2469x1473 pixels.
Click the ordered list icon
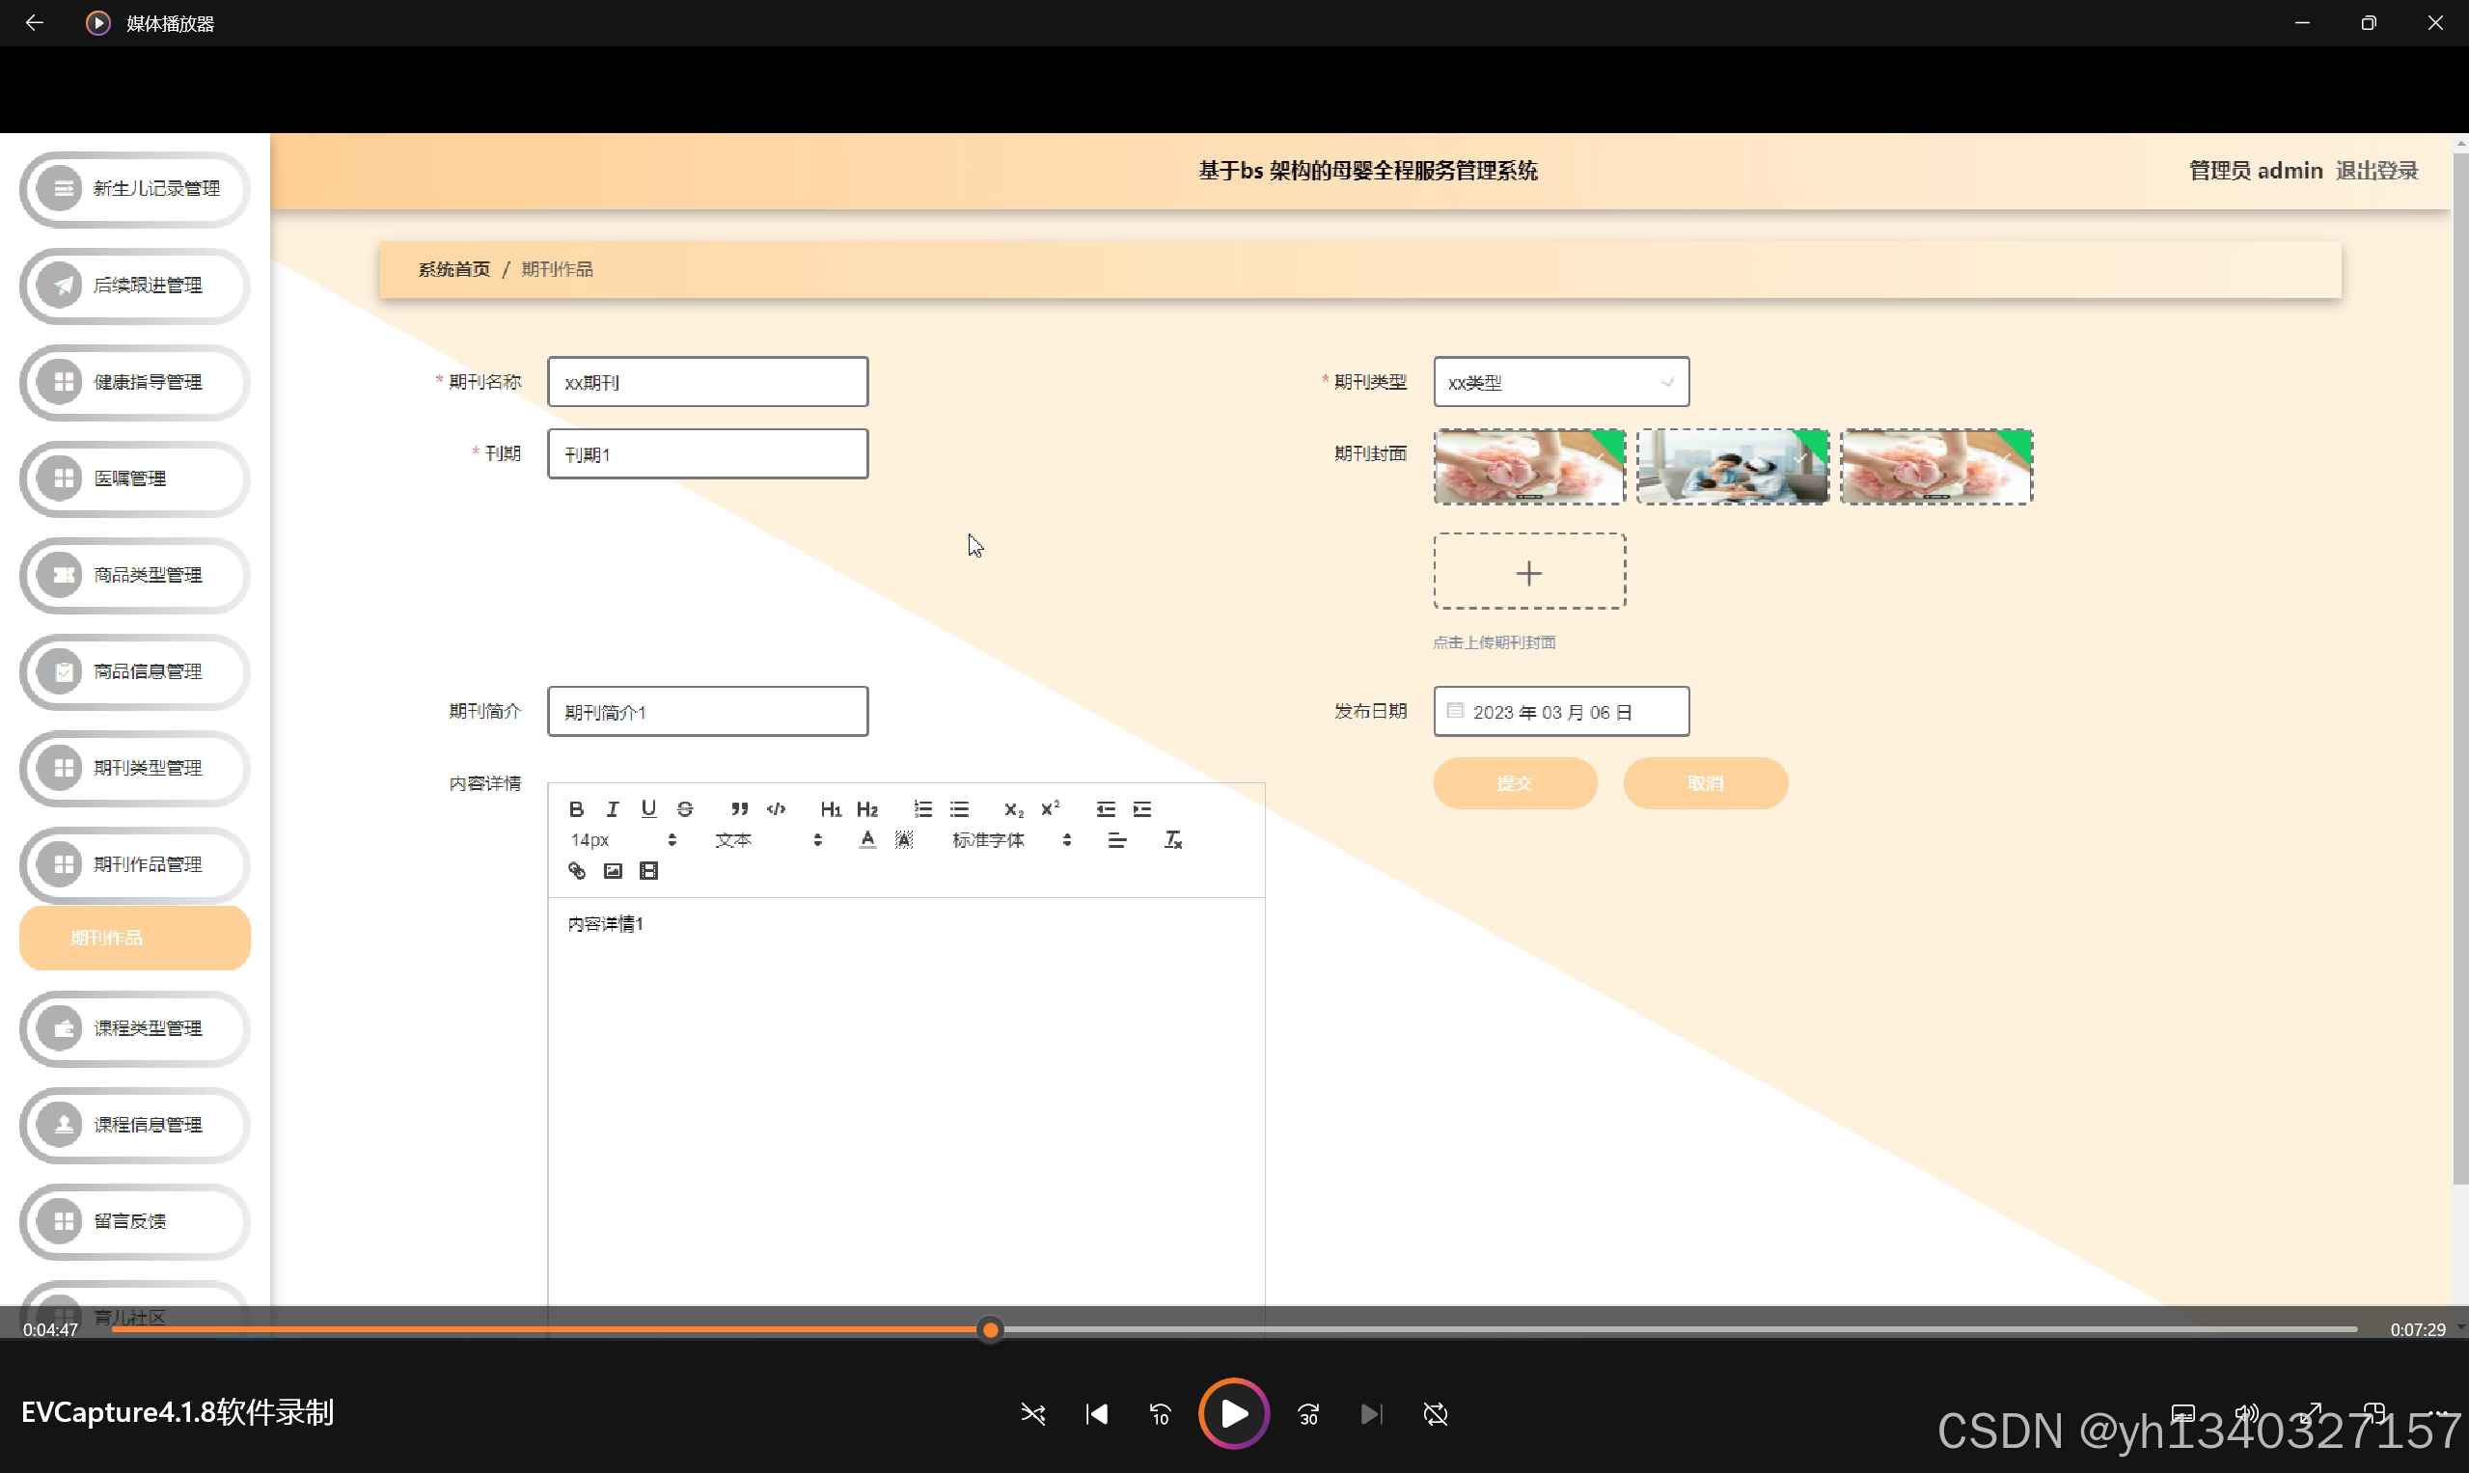922,809
